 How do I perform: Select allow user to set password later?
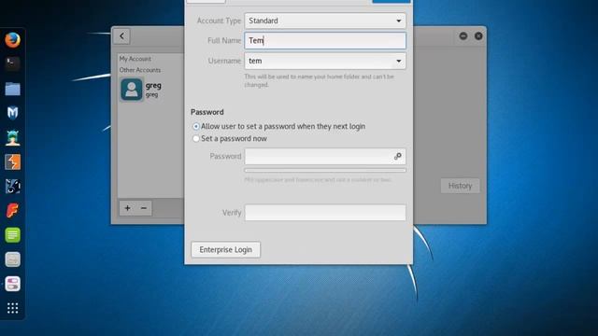(x=195, y=126)
